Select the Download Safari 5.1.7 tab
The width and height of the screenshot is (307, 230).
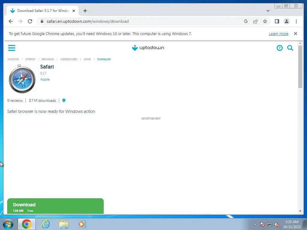tap(43, 11)
